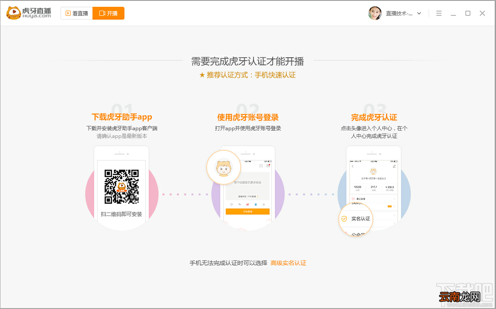Image resolution: width=496 pixels, height=309 pixels.
Task: Open the hamburger main menu
Action: (439, 13)
